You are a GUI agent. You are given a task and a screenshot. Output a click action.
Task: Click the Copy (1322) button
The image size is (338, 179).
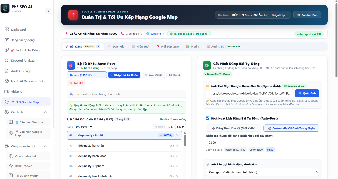pyautogui.click(x=153, y=75)
